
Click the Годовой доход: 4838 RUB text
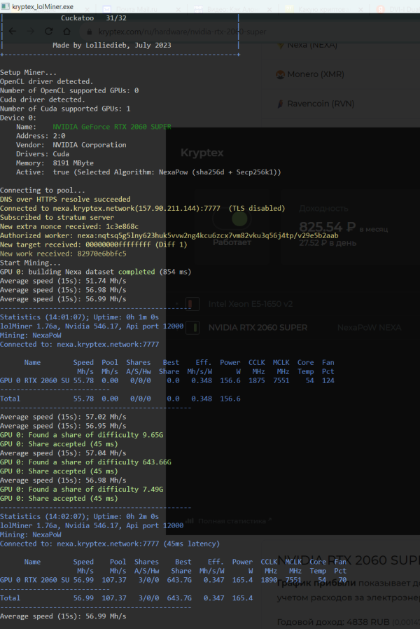point(333,622)
